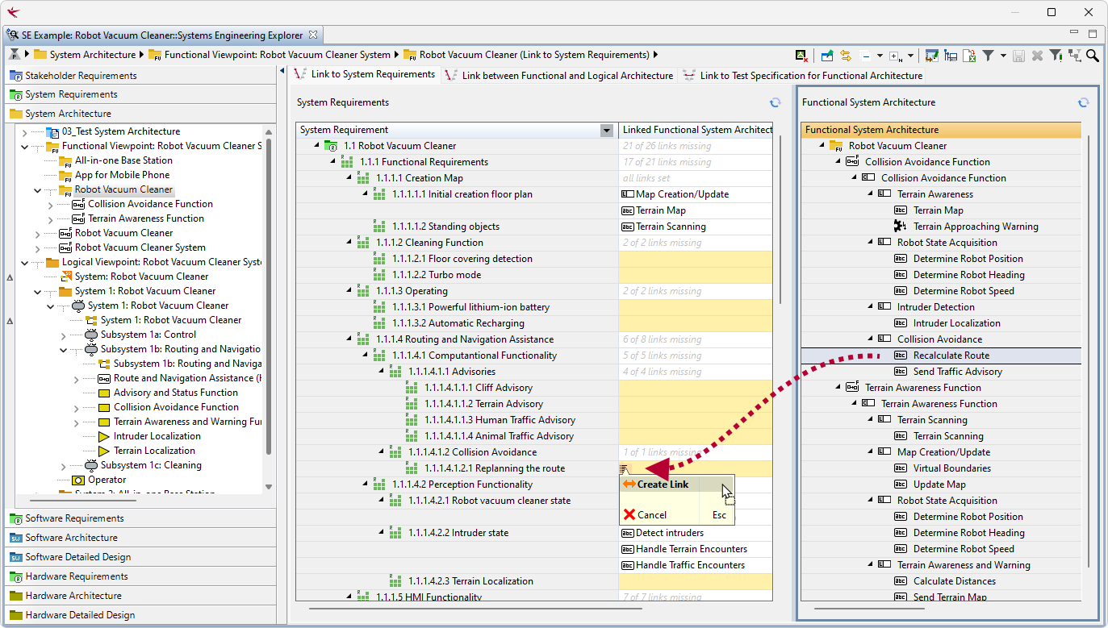Collapse the left navigation pane arrow
Image resolution: width=1108 pixels, height=628 pixels.
click(x=282, y=71)
